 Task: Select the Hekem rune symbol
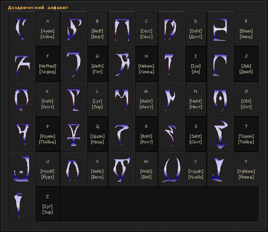[121, 64]
